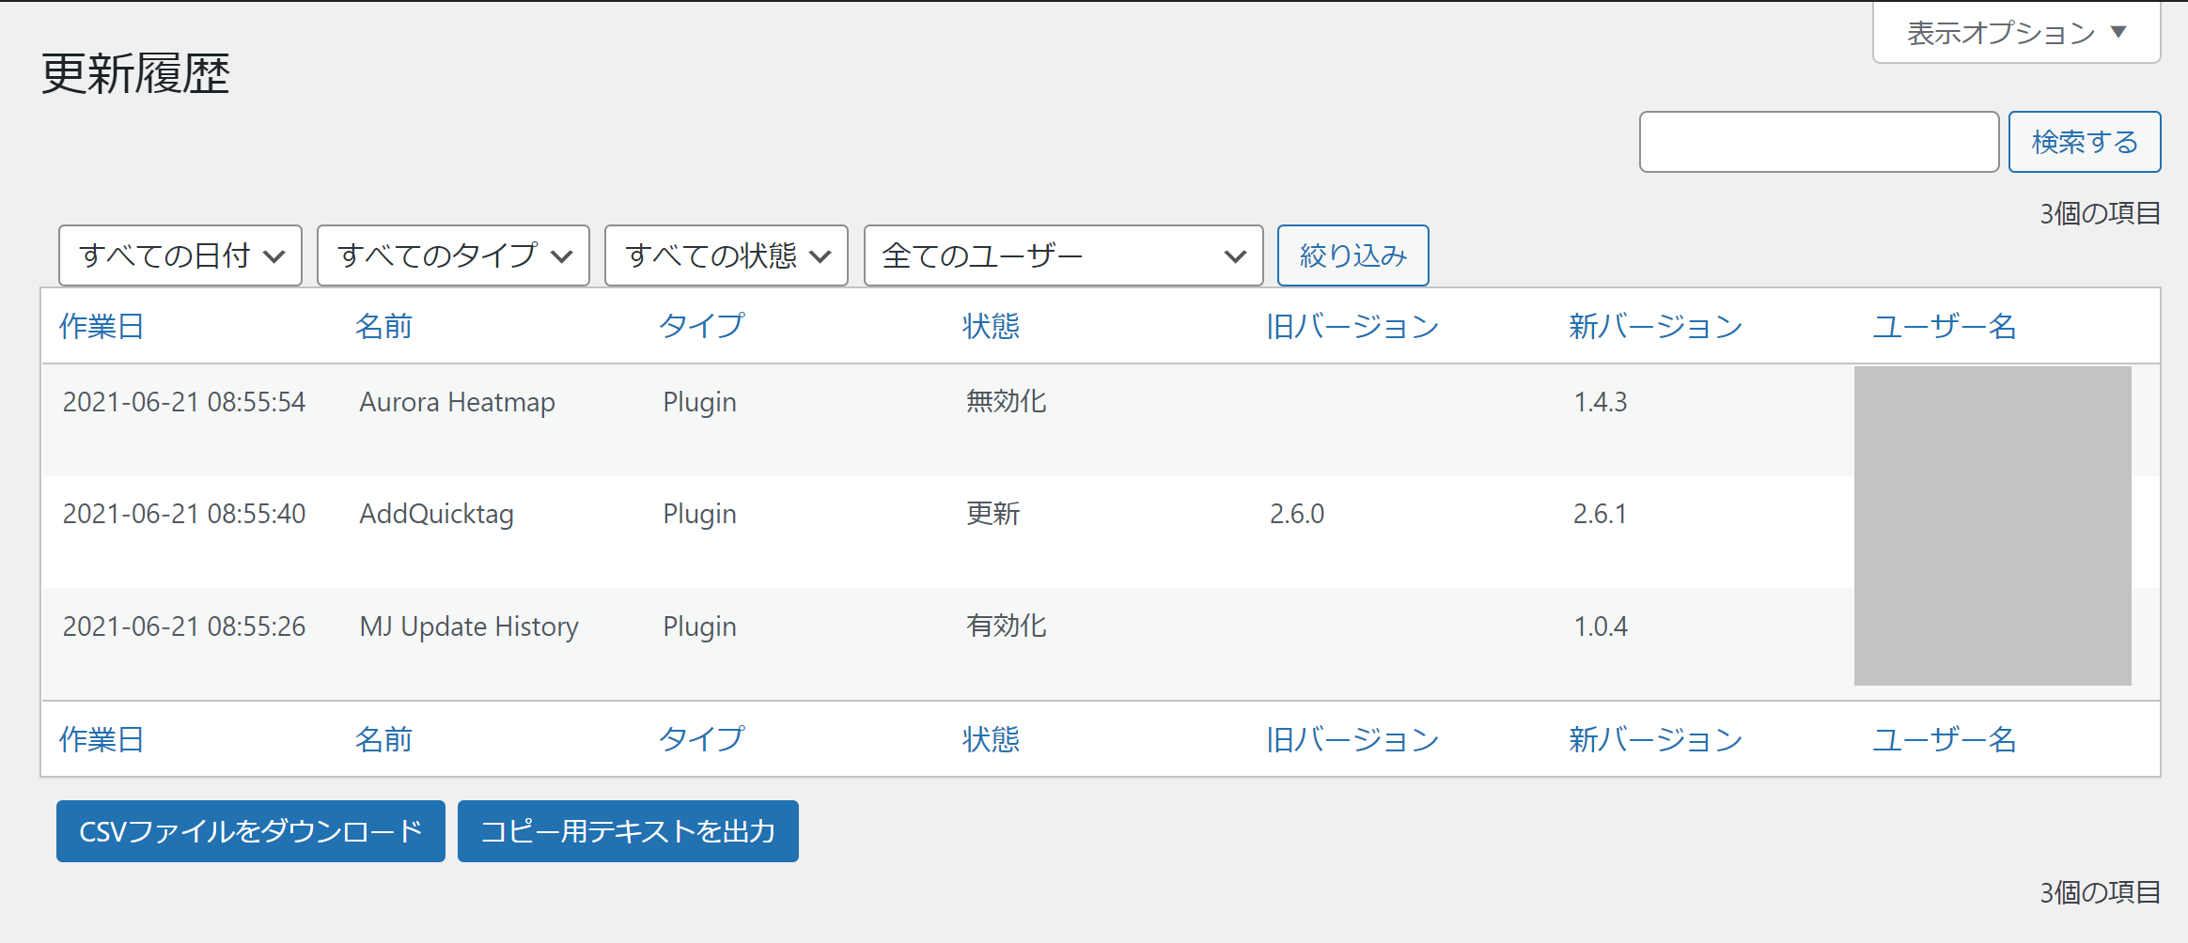Sort by 状態 column in header
This screenshot has width=2188, height=943.
[991, 326]
